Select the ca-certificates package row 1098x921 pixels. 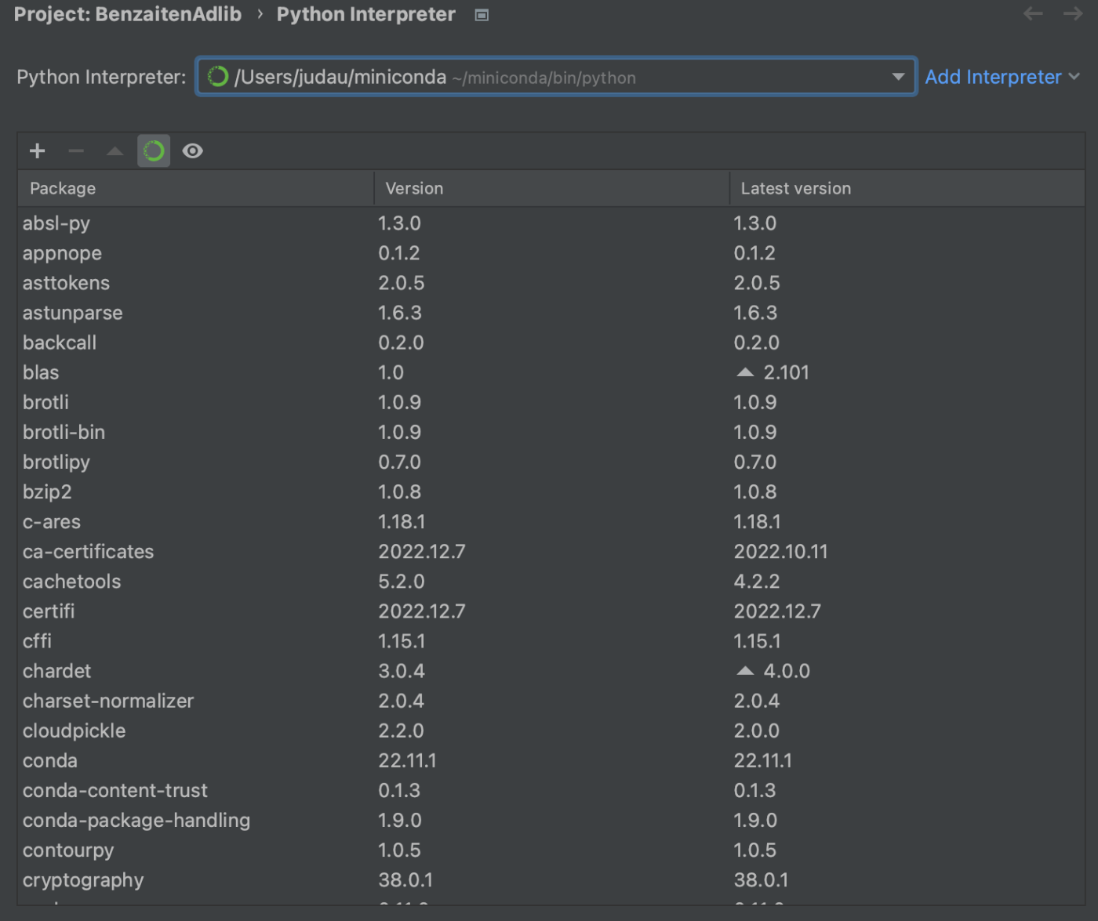(551, 552)
